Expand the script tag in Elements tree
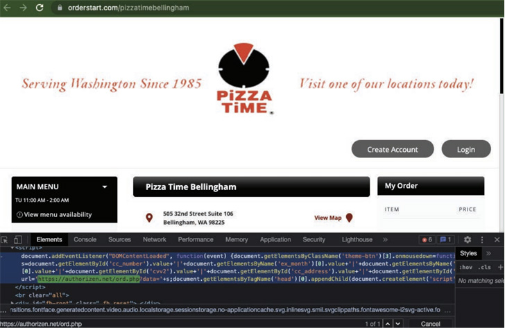 click(12, 248)
